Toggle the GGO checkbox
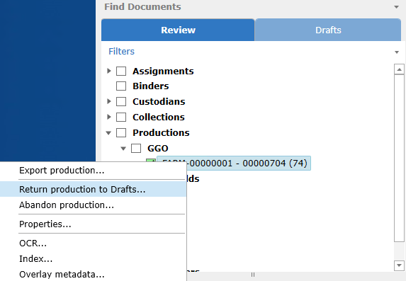Screen dimensions: 406x281 (x=136, y=149)
